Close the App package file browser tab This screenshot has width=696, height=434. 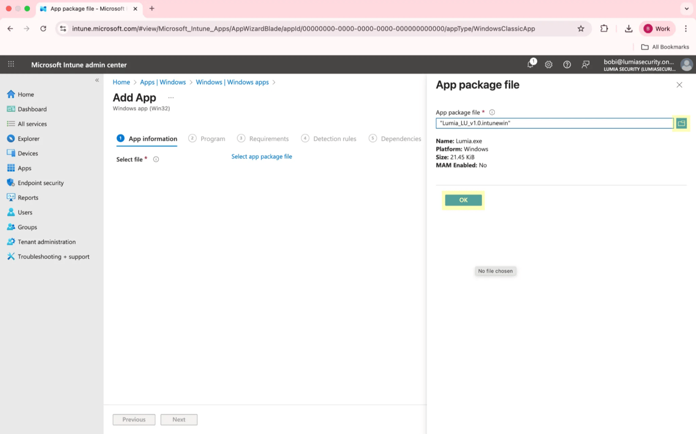pos(135,8)
